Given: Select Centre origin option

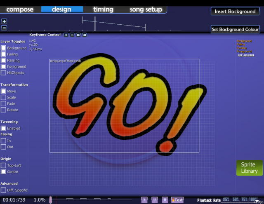Looking at the screenshot, I should 3,171.
